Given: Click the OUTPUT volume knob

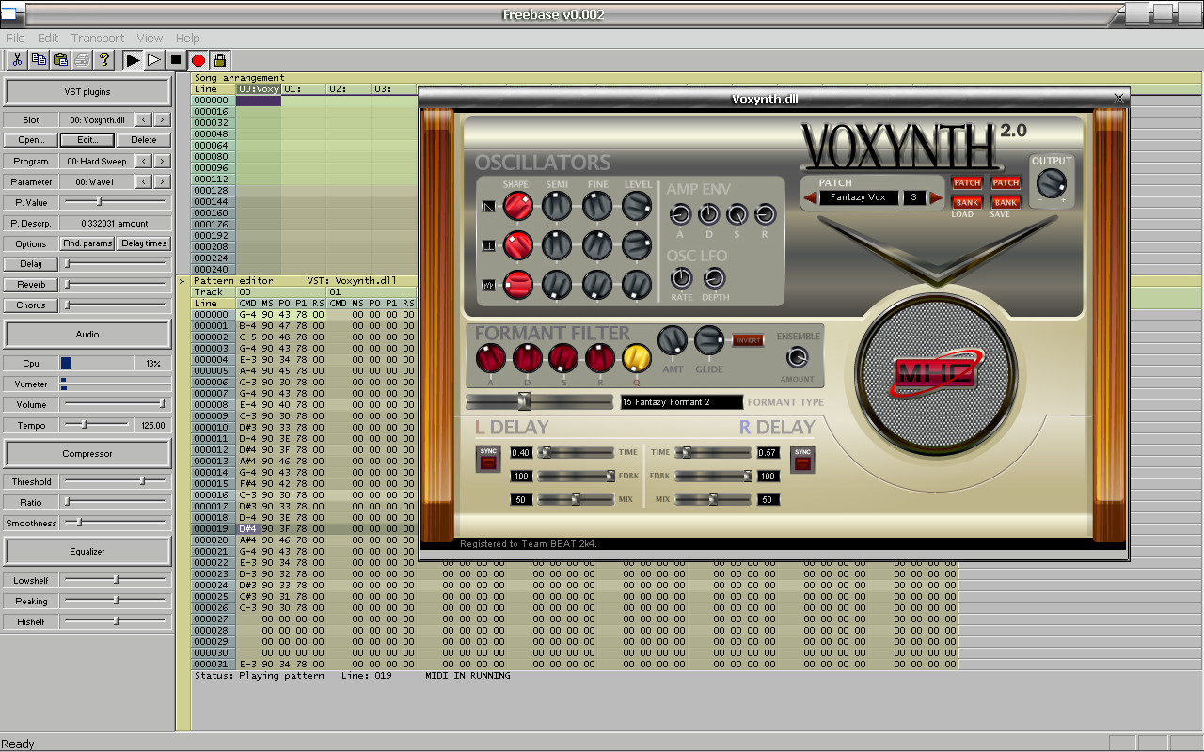Looking at the screenshot, I should (1052, 183).
